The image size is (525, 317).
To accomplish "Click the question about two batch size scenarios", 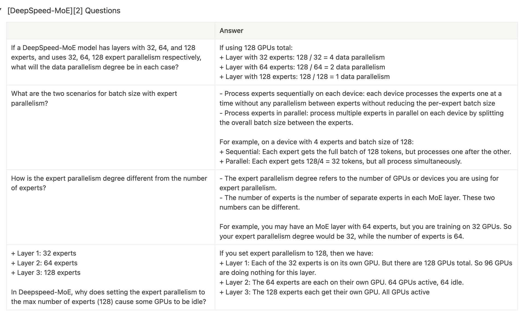I will click(94, 98).
